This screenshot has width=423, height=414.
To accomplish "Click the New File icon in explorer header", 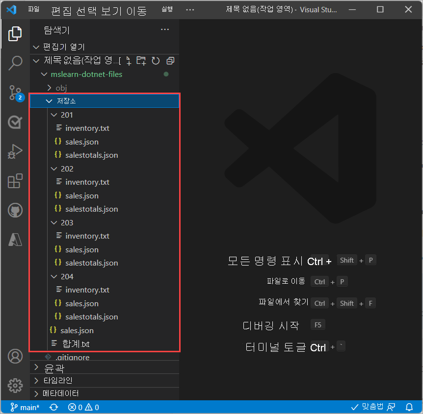I will tap(129, 61).
